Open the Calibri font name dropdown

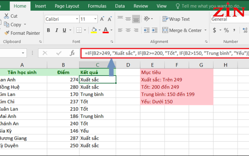click(x=77, y=19)
